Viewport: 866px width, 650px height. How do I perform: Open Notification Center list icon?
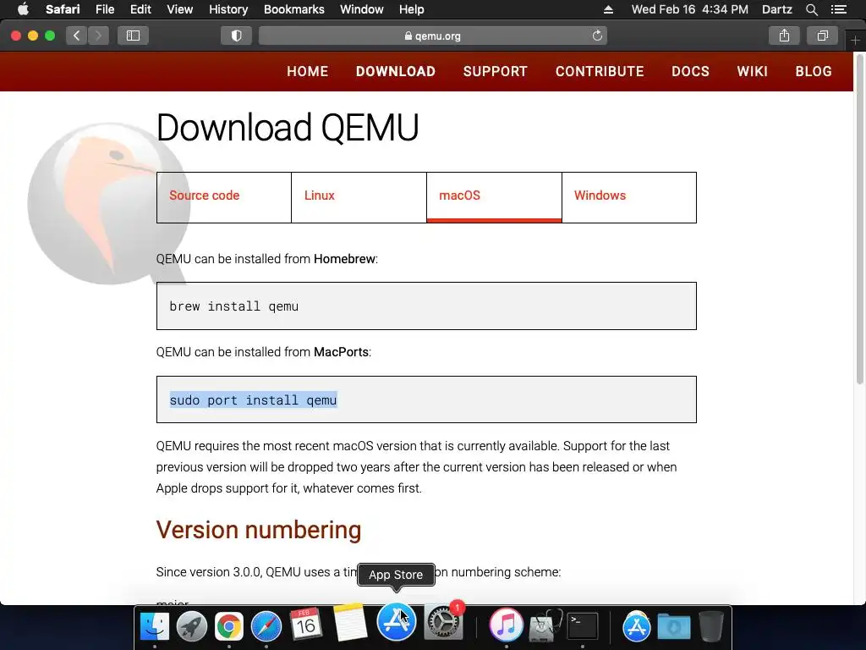point(839,9)
